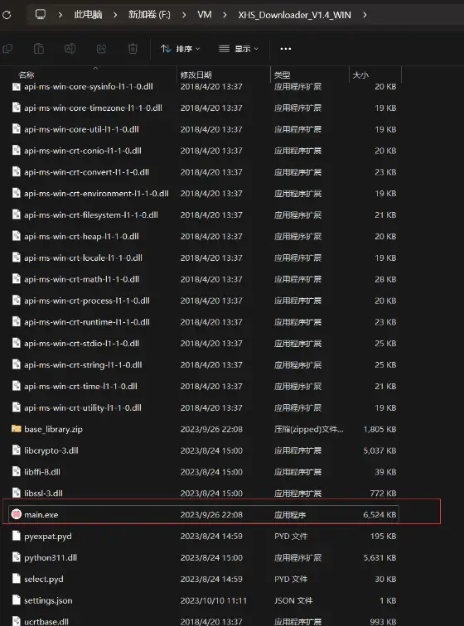464x626 pixels.
Task: Click the refresh icon in address bar
Action: [x=7, y=15]
